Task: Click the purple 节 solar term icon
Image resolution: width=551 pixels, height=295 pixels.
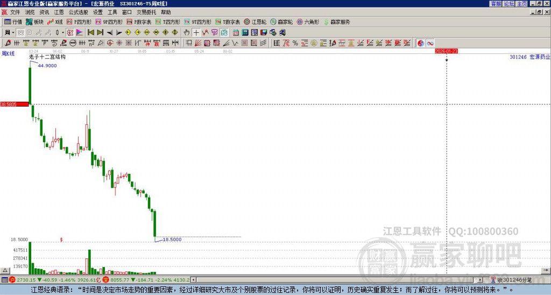Action: pyautogui.click(x=215, y=33)
